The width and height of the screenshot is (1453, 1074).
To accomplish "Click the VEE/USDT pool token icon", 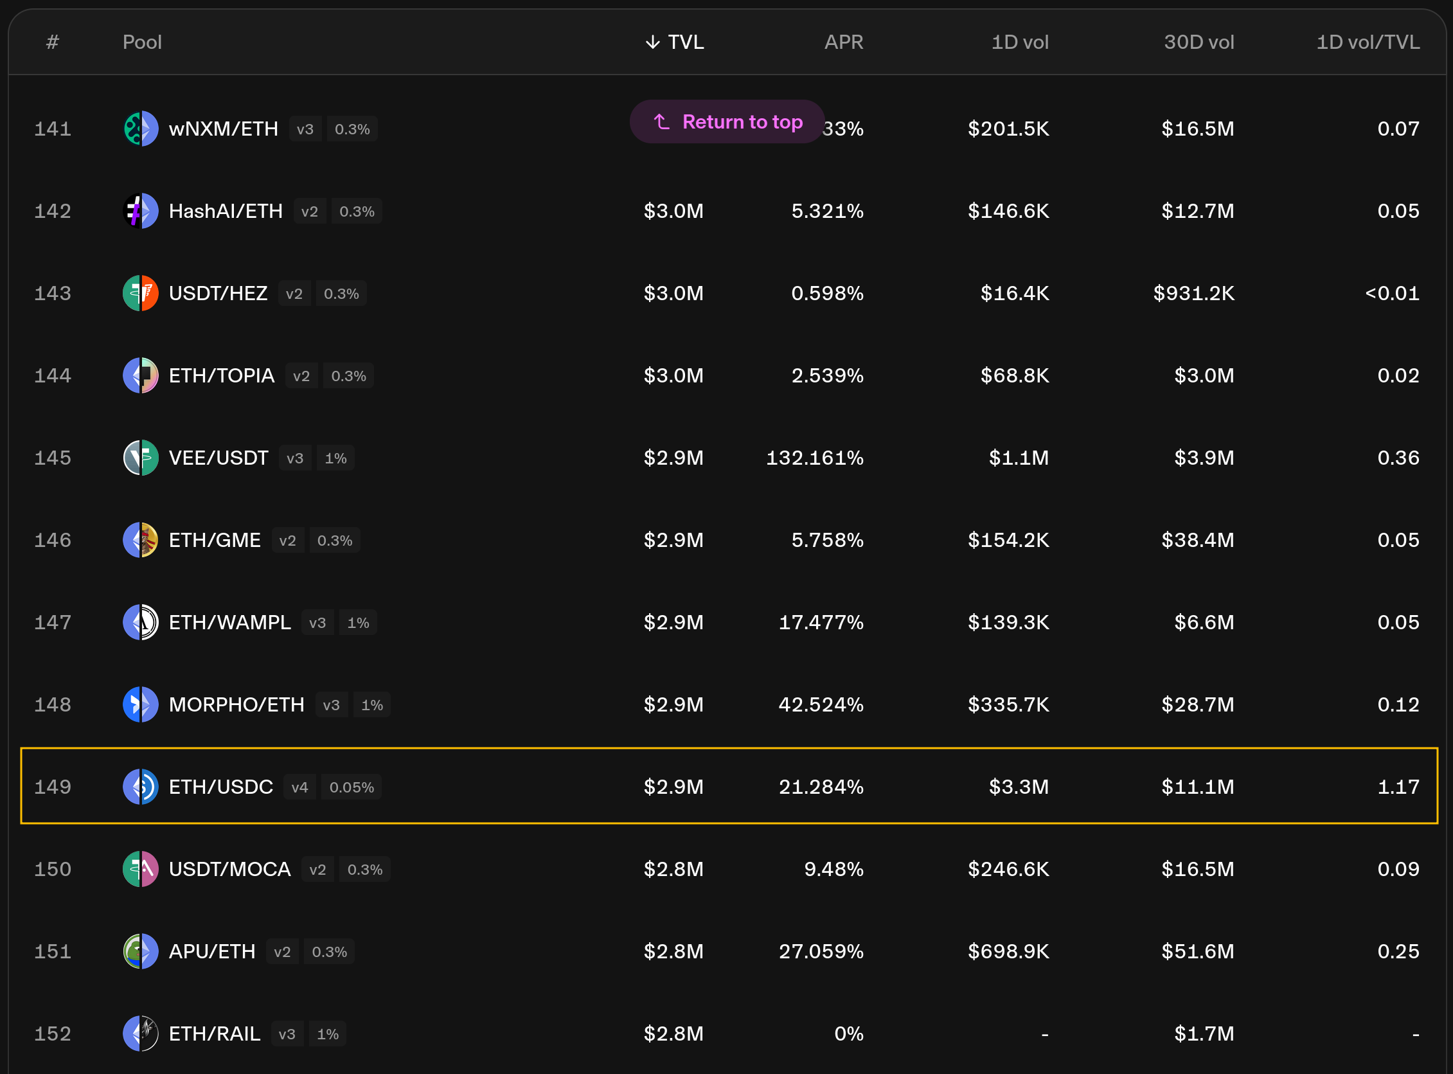I will click(141, 458).
